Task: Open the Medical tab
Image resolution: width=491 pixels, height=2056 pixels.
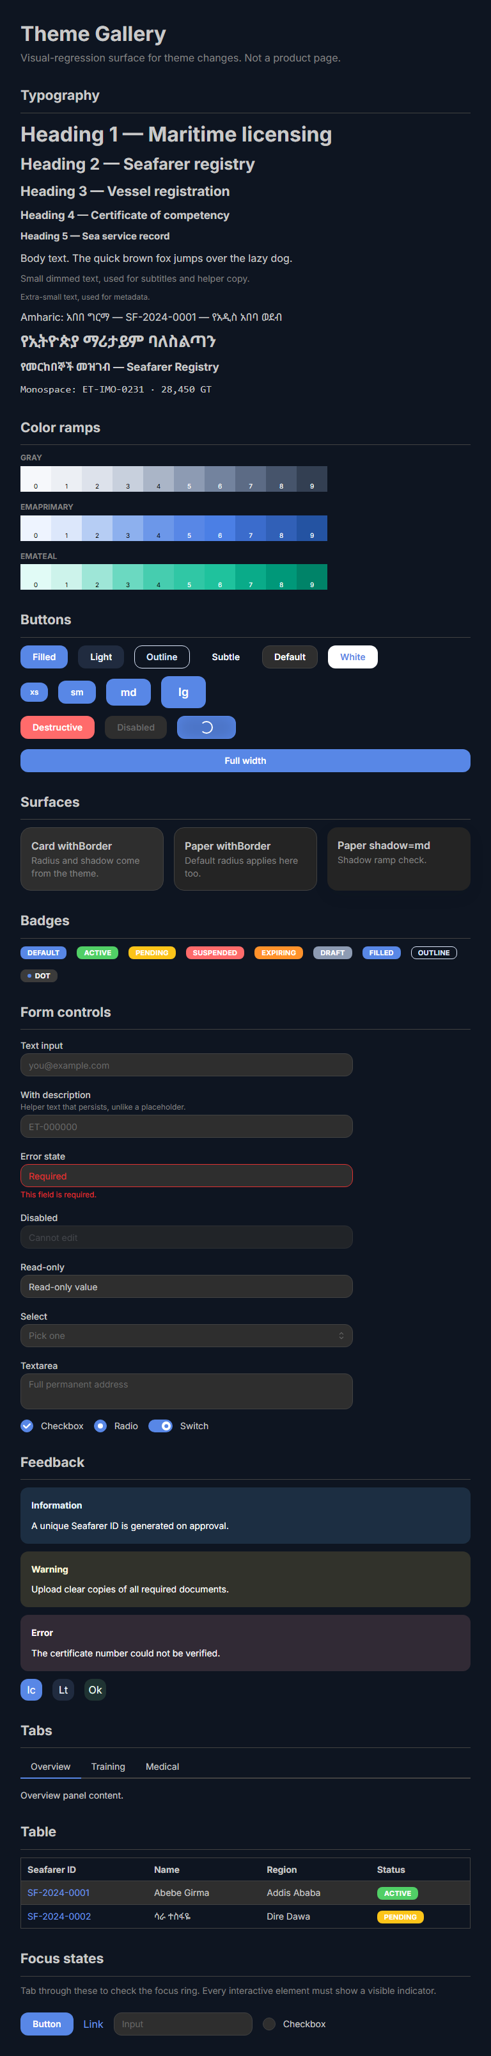Action: point(162,1767)
